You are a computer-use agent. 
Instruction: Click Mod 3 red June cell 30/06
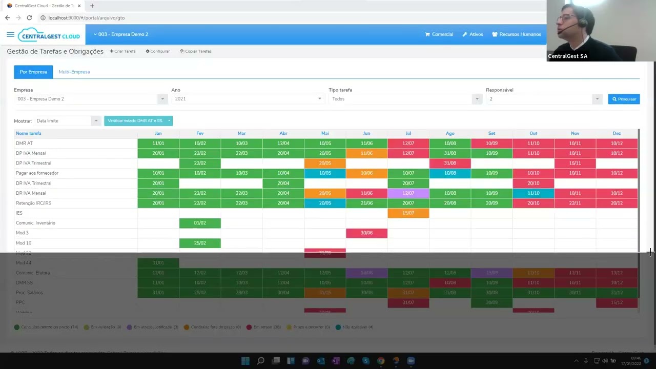click(366, 233)
